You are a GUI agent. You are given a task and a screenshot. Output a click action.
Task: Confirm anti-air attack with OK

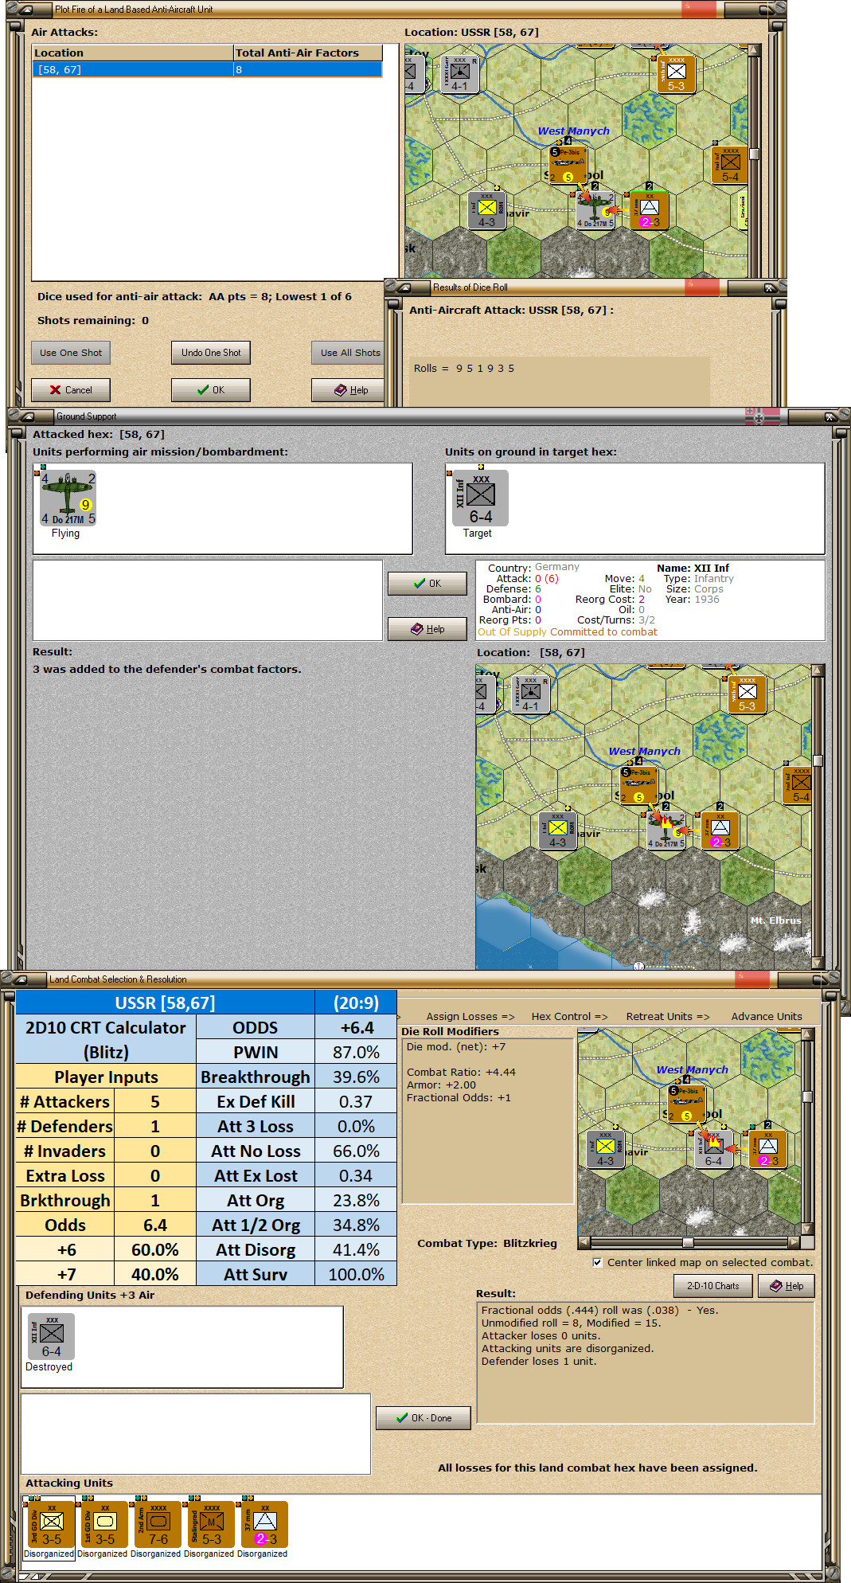point(211,390)
